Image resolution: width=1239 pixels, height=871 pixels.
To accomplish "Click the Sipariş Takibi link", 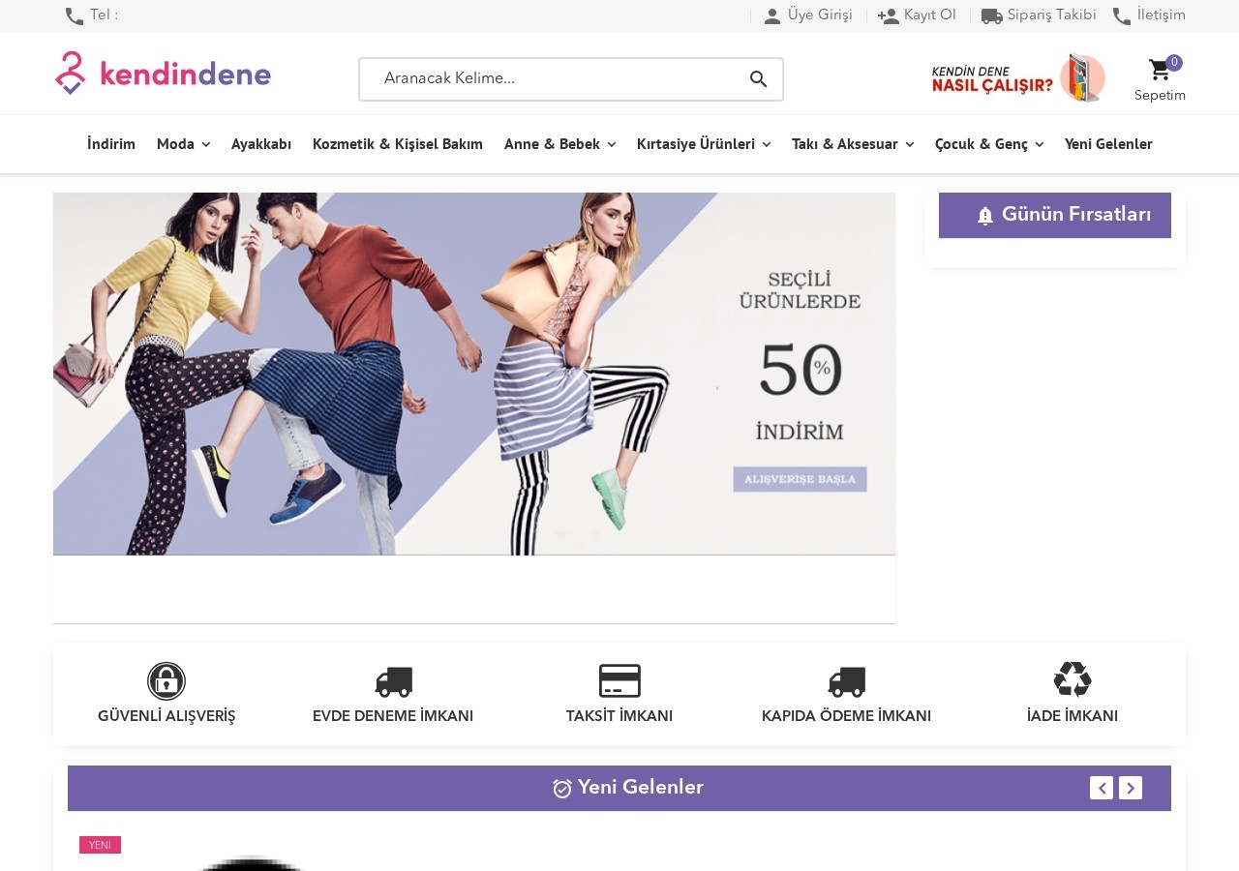I will point(1052,15).
